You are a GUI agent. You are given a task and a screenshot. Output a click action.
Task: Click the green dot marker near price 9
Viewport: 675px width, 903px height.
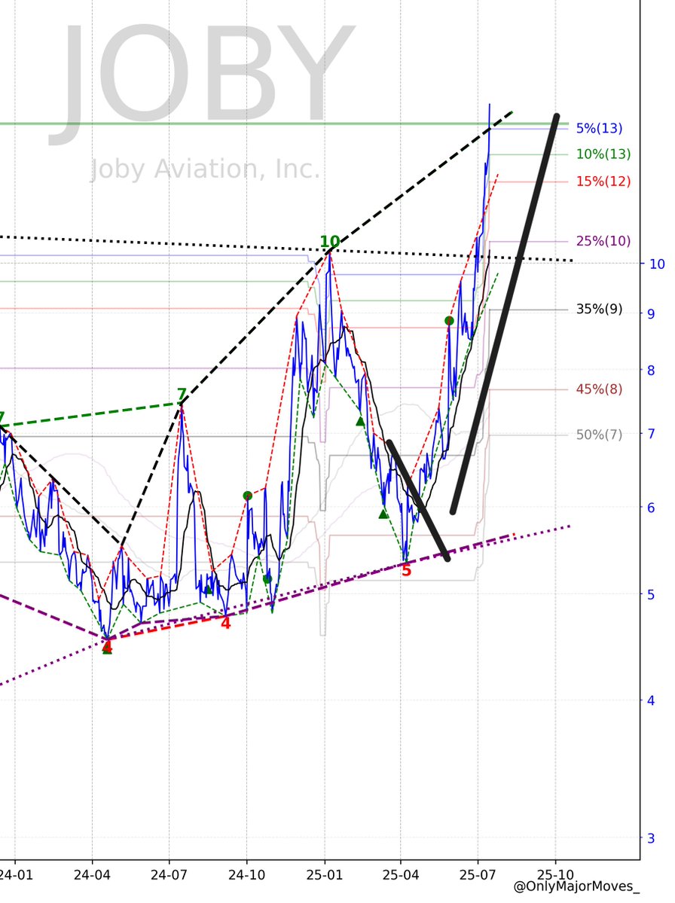pos(449,321)
